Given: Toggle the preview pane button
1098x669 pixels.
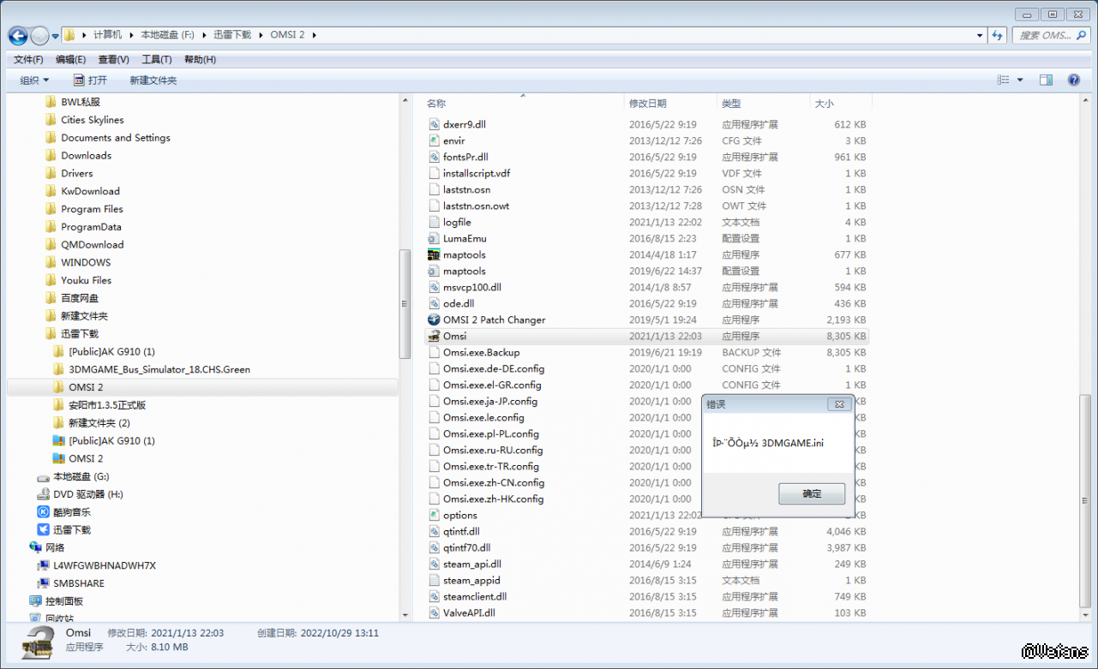Looking at the screenshot, I should pos(1046,80).
